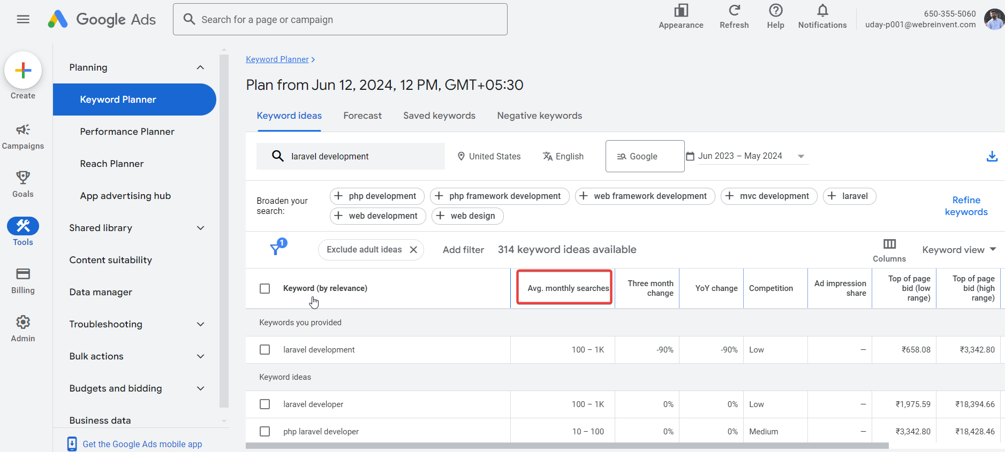Open Data manager page
Image resolution: width=1005 pixels, height=452 pixels.
[x=101, y=292]
